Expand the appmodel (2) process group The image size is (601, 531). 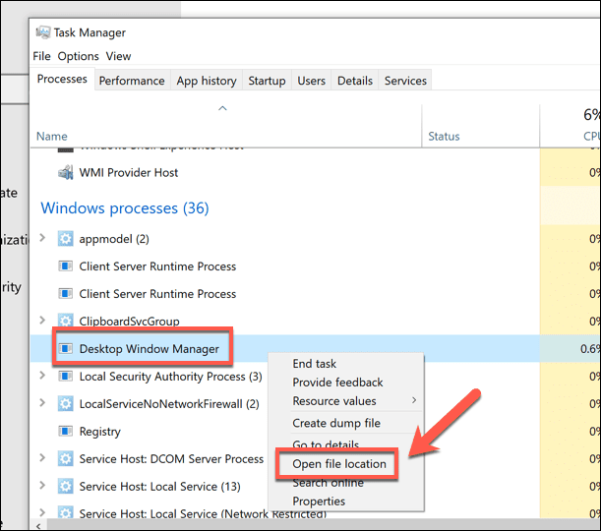click(42, 238)
